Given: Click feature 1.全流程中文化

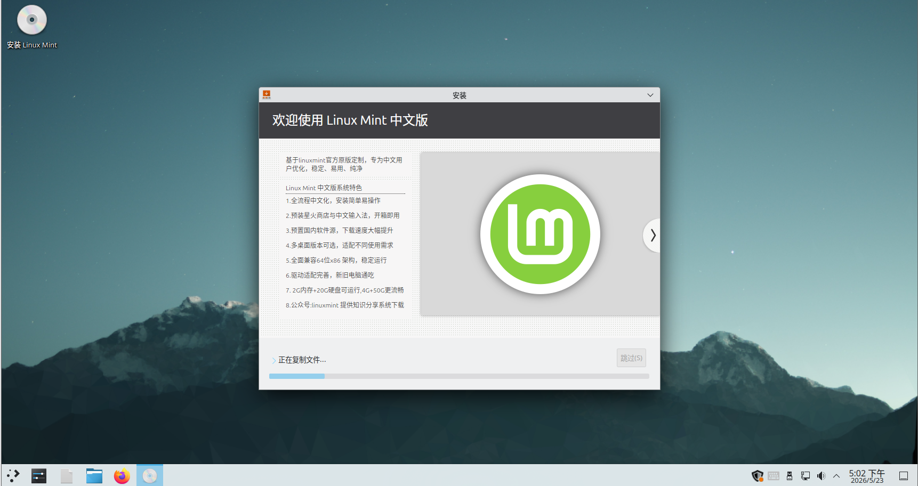Looking at the screenshot, I should 333,200.
